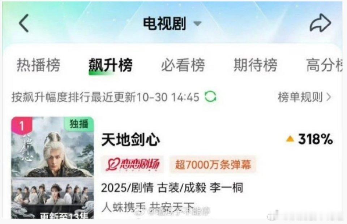Tap the rank 1 badge
Viewport: 347px width, 224px height.
pyautogui.click(x=22, y=125)
